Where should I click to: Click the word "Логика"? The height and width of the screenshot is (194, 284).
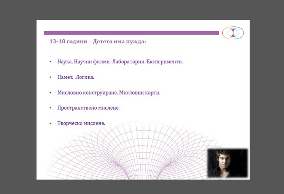tap(84, 77)
